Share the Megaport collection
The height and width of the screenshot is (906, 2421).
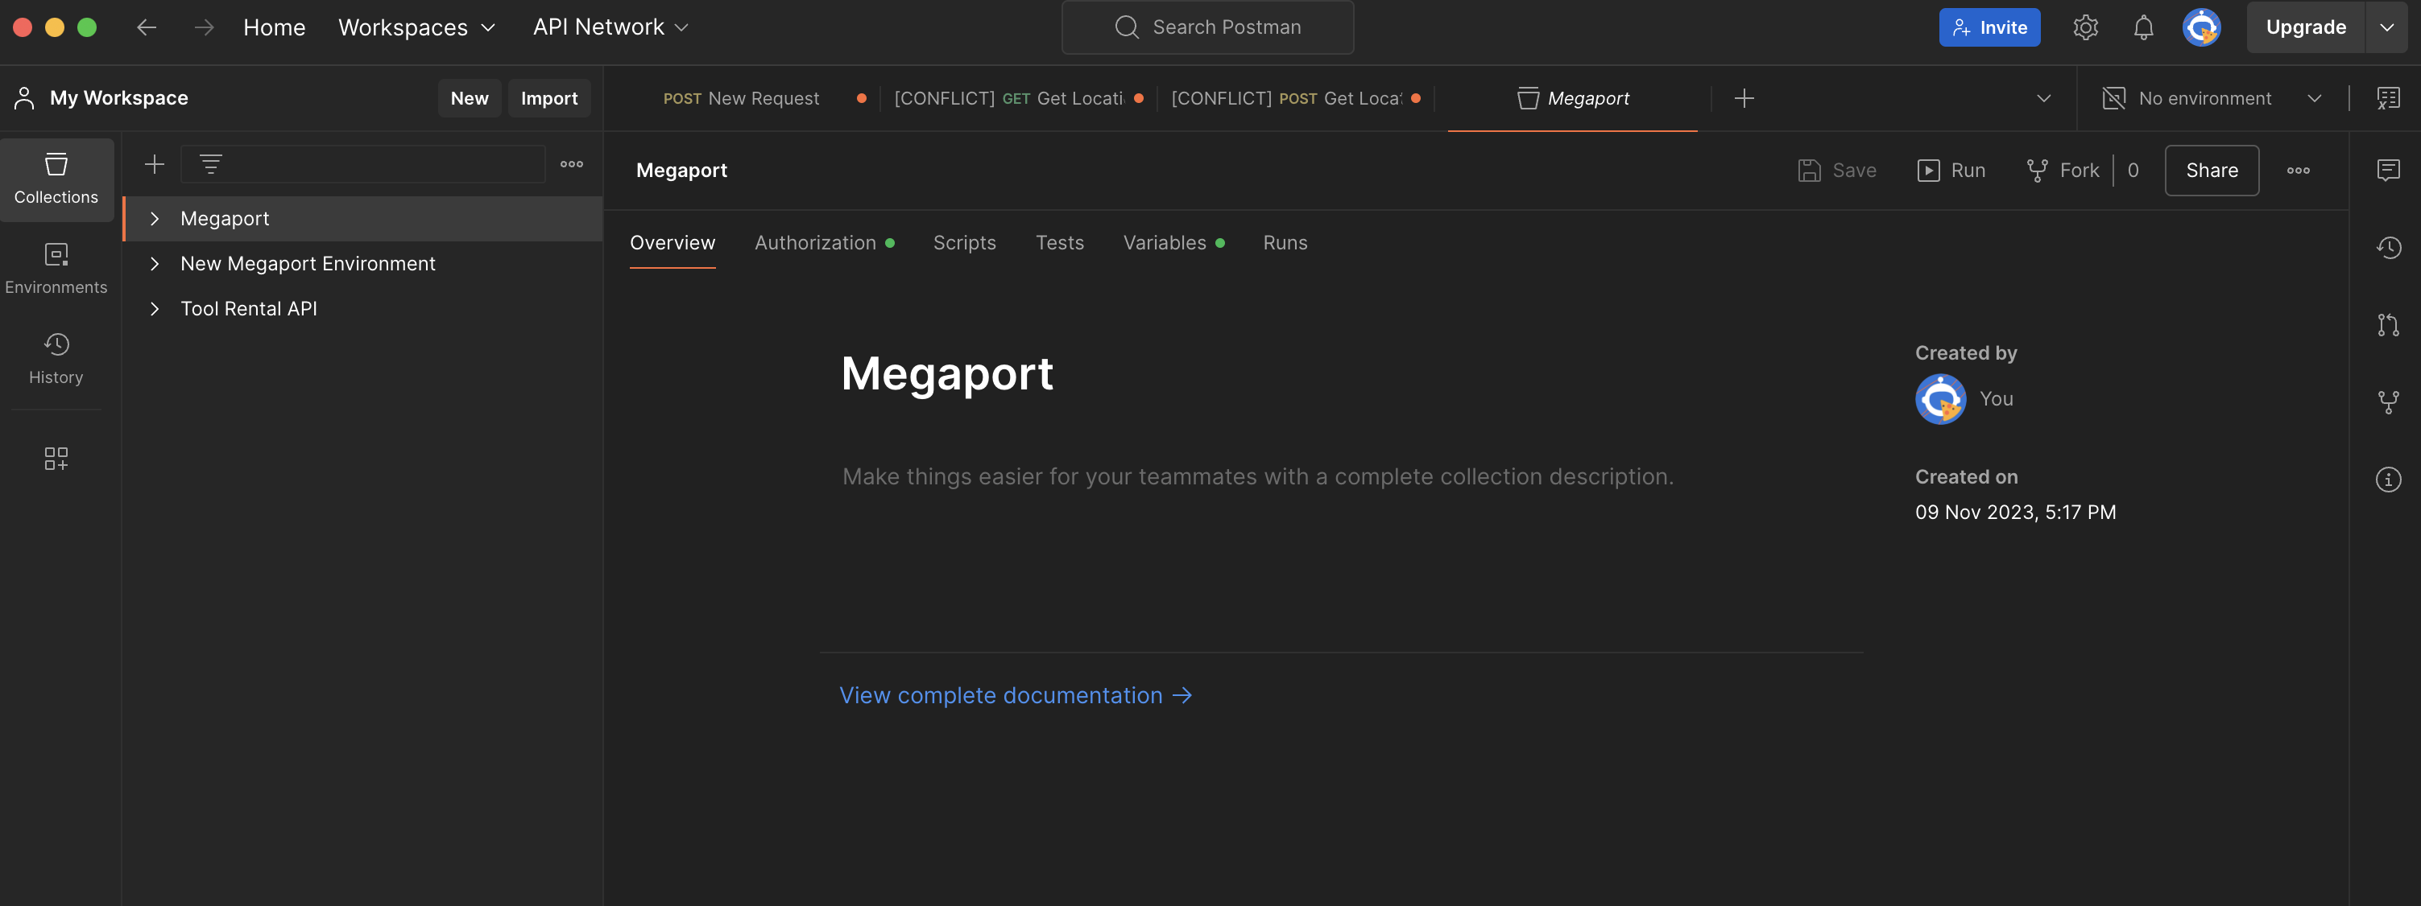click(2212, 170)
